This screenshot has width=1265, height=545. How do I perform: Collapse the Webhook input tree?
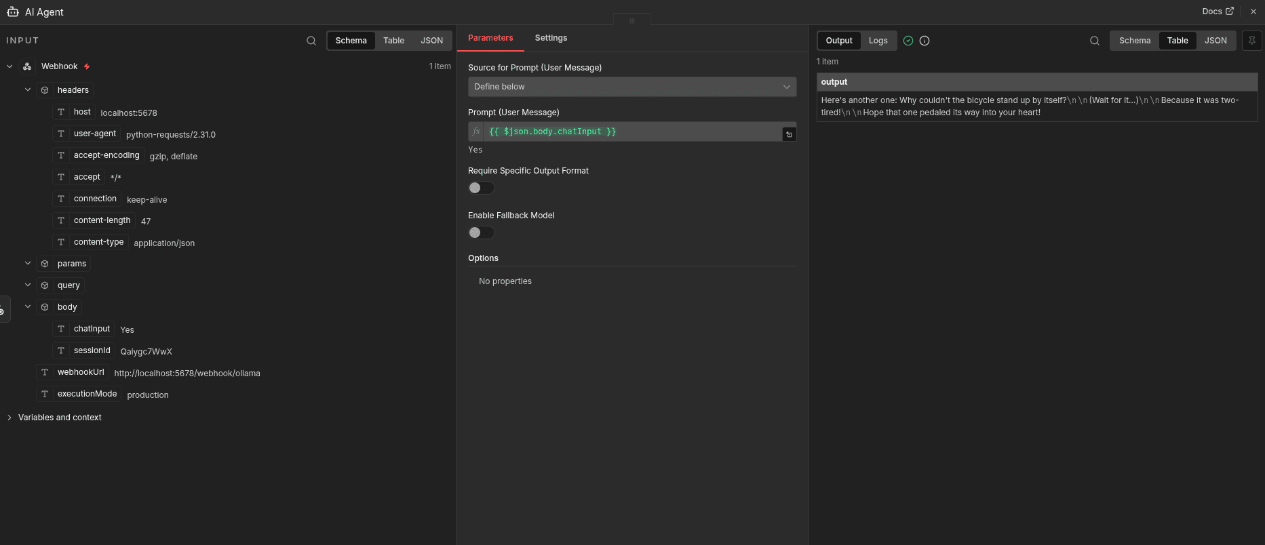9,66
